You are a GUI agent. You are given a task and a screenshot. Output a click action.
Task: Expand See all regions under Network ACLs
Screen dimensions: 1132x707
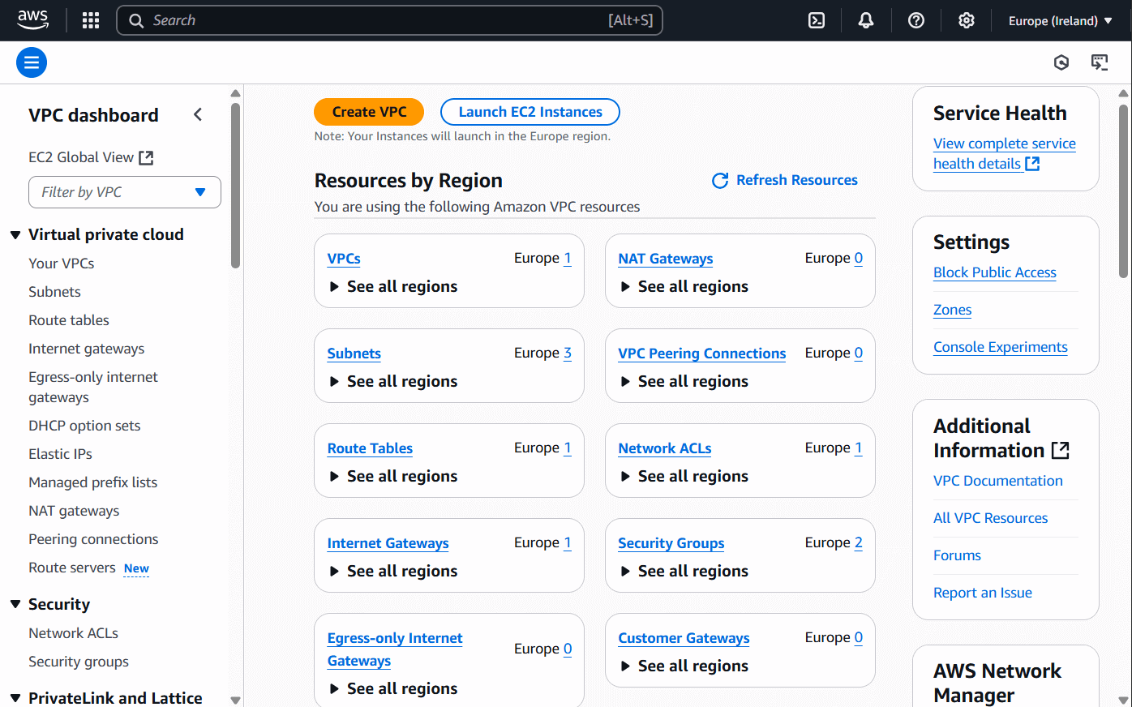point(684,476)
